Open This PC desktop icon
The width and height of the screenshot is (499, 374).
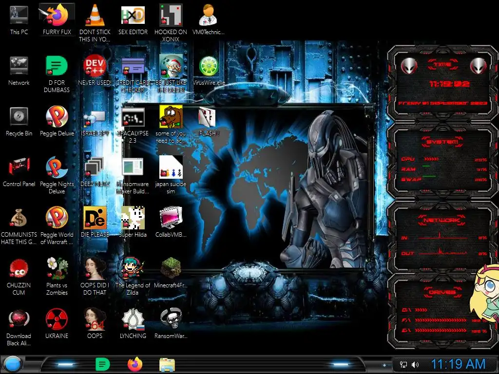19,15
